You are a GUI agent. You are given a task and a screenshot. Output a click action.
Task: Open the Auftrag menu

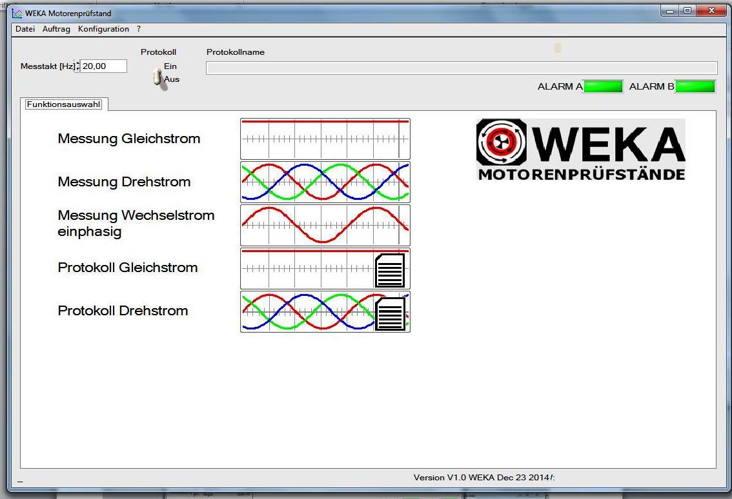(56, 28)
